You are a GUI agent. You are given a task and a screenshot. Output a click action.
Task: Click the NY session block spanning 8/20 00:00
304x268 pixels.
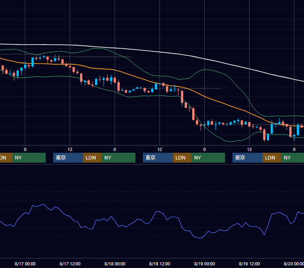pyautogui.click(x=292, y=158)
